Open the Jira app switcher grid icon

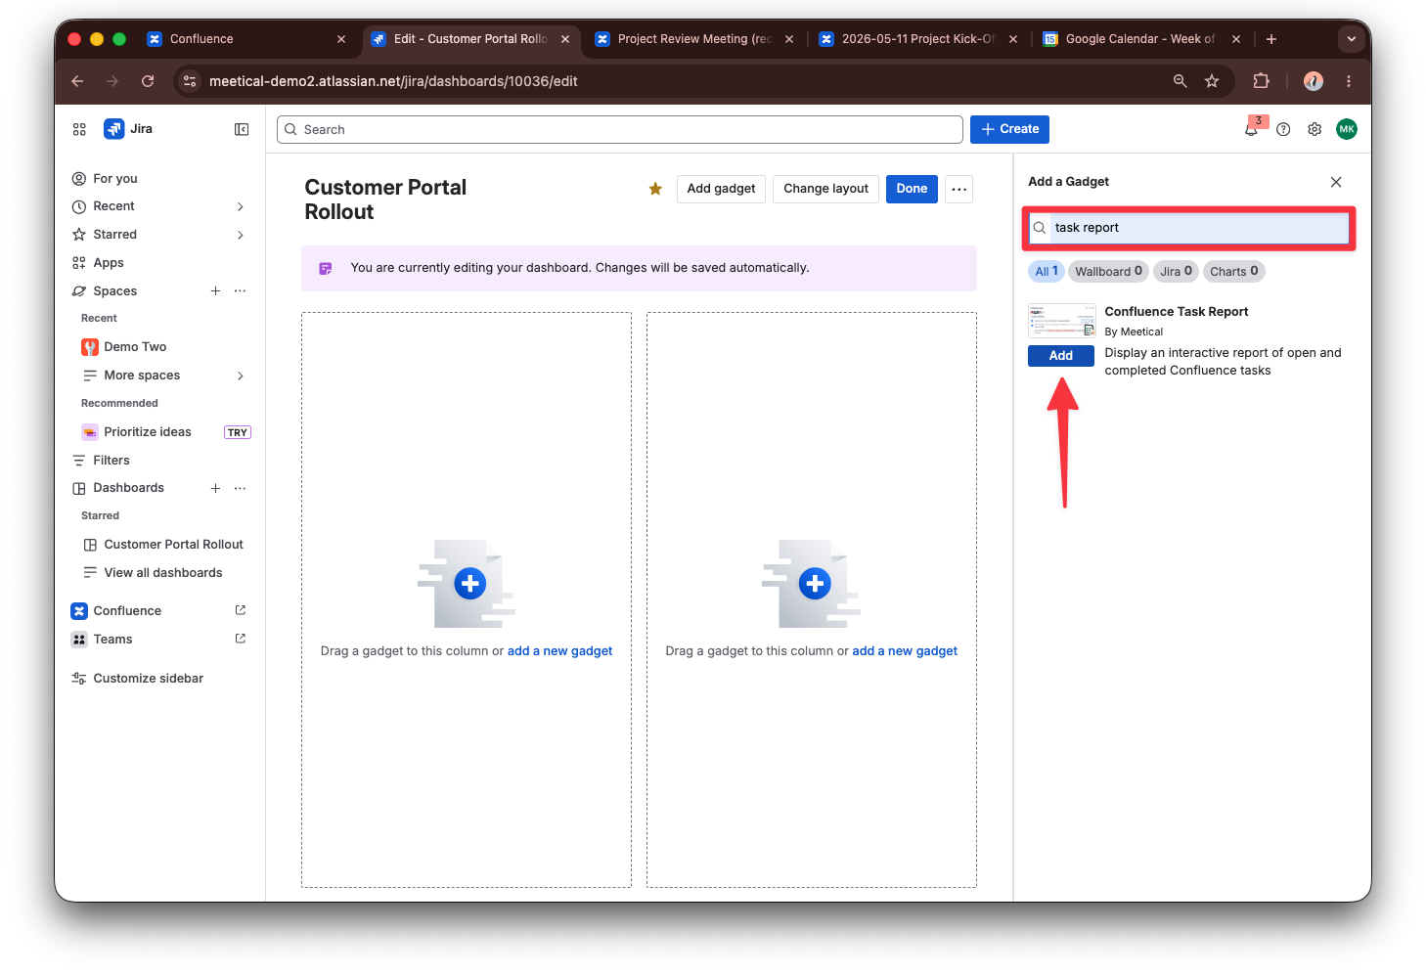click(79, 129)
